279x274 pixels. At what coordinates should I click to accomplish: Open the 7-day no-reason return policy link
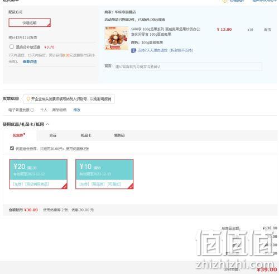tap(165, 50)
